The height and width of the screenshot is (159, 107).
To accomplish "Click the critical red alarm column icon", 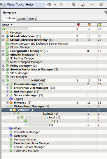I will (x=78, y=25).
